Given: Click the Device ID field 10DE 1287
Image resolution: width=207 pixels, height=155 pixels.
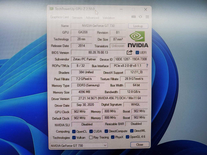Looking at the screenshot, I should tap(131, 59).
